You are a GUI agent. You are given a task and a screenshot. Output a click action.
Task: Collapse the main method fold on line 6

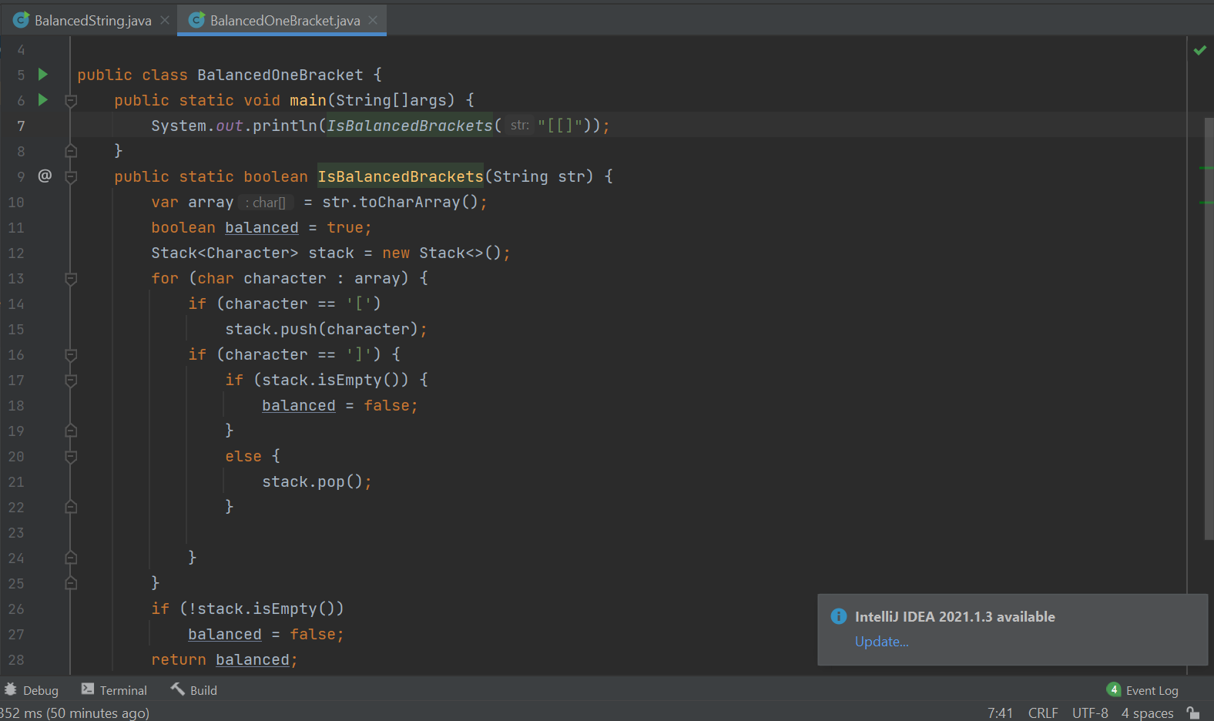[x=71, y=100]
